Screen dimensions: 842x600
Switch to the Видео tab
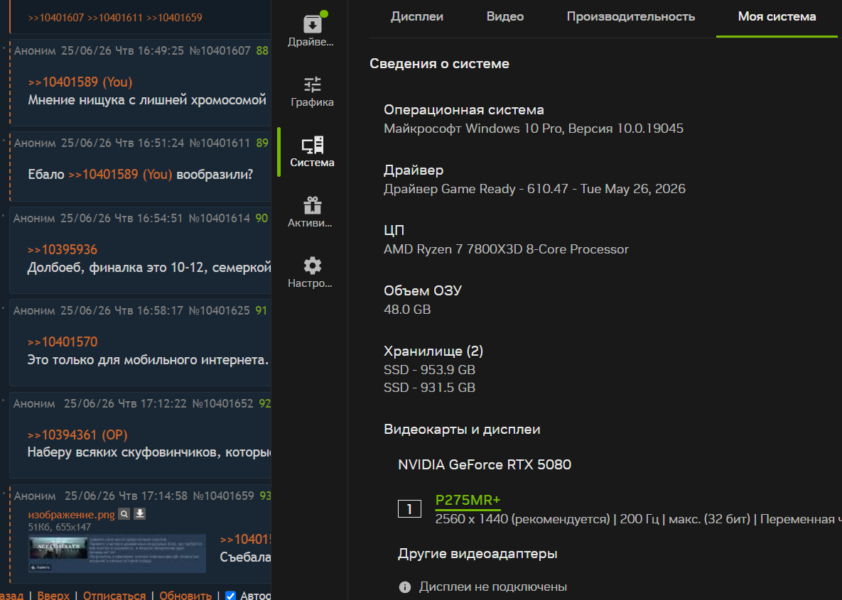point(504,16)
